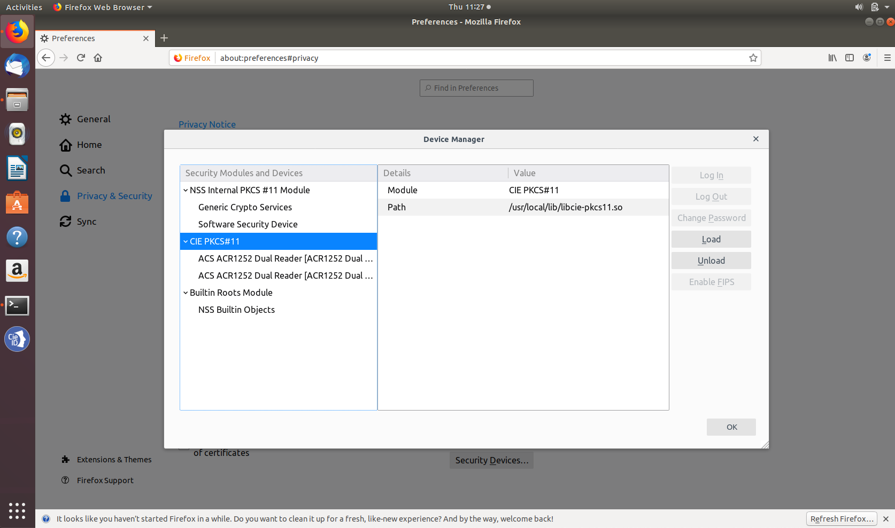Toggle the sidebars toolbar icon
Image resolution: width=895 pixels, height=528 pixels.
(x=850, y=58)
